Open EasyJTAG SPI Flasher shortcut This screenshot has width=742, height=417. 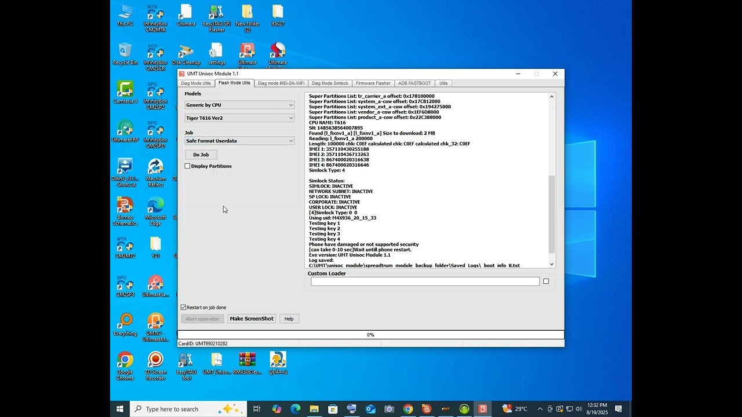pos(217,19)
